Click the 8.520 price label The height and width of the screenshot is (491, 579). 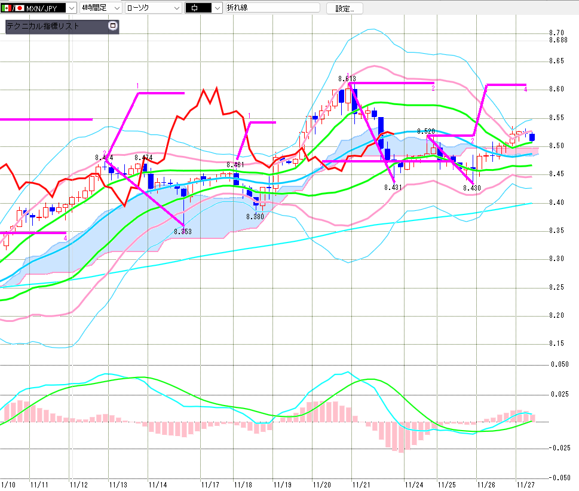coord(425,131)
